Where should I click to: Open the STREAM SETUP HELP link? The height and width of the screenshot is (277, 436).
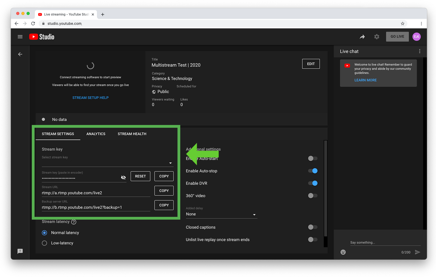pyautogui.click(x=90, y=98)
